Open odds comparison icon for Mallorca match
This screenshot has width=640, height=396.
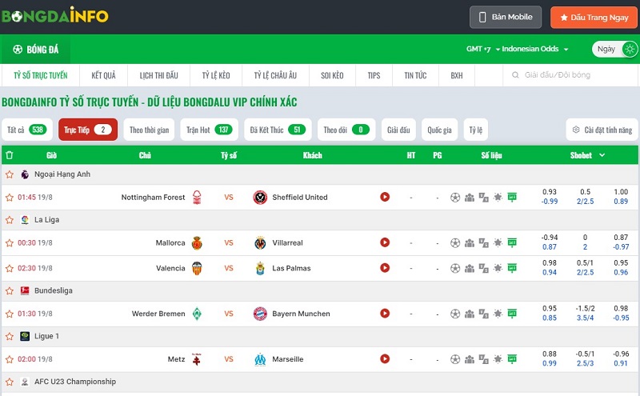tap(484, 243)
